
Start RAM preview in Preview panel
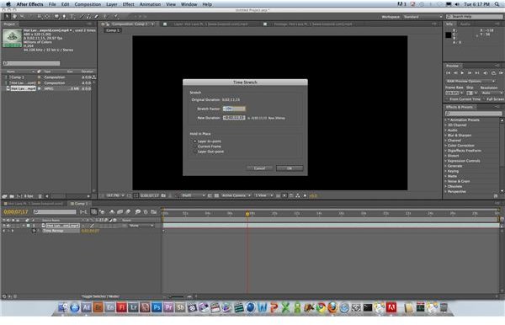pos(501,73)
